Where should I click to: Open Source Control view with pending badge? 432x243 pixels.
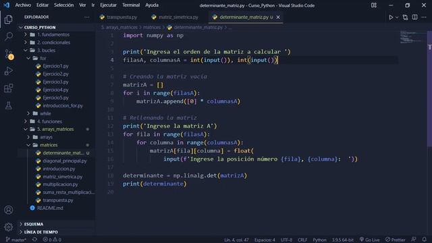[9, 54]
